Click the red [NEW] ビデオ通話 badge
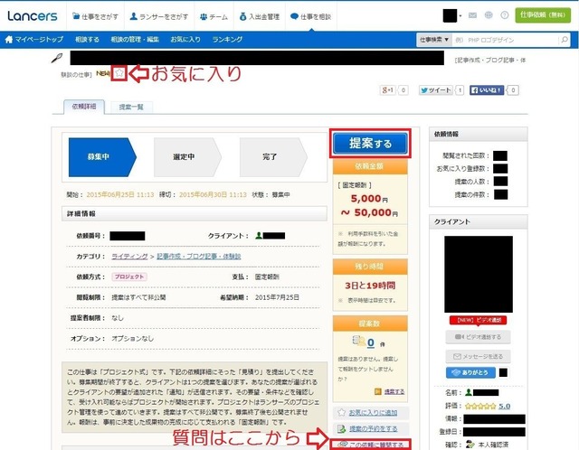The height and width of the screenshot is (450, 579). coord(478,320)
